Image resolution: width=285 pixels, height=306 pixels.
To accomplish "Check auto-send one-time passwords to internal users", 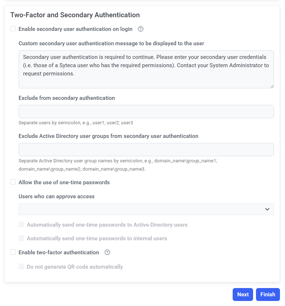I will click(x=22, y=238).
